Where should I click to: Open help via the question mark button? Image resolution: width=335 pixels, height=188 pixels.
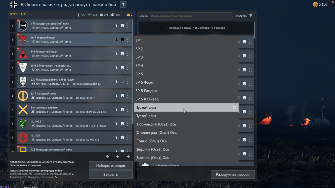(x=123, y=4)
